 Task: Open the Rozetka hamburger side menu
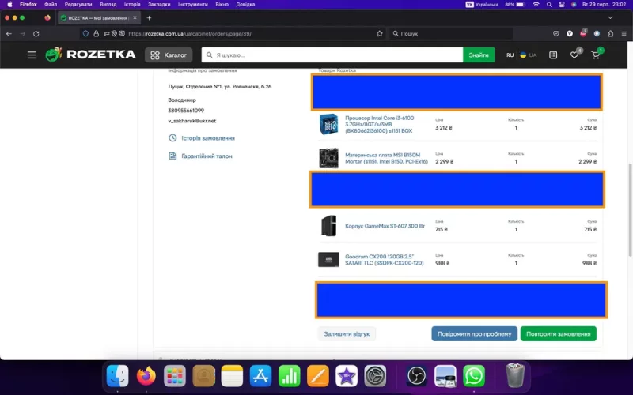(x=32, y=55)
